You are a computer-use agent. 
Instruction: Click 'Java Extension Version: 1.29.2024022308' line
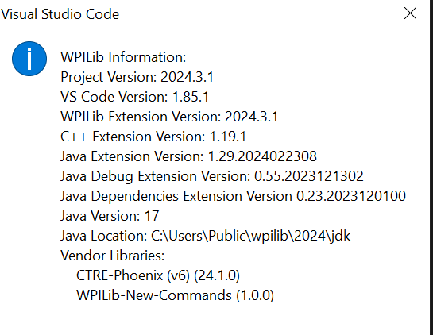tap(188, 156)
